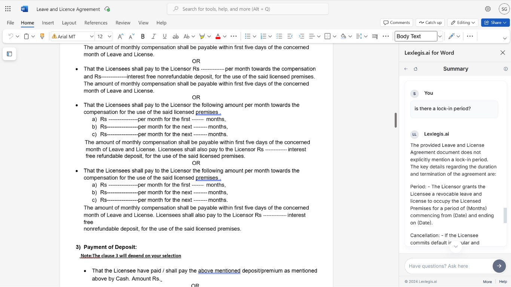The height and width of the screenshot is (287, 511).
Task: Open the Help tab
Action: click(161, 23)
